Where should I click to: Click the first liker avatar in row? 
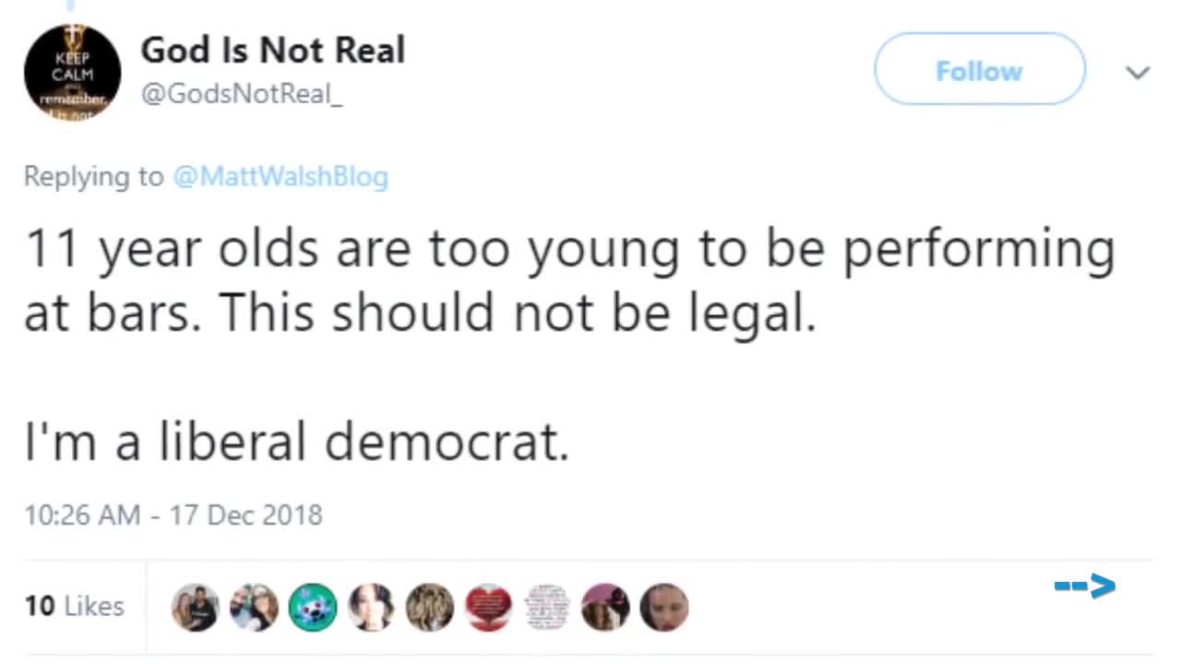(196, 608)
